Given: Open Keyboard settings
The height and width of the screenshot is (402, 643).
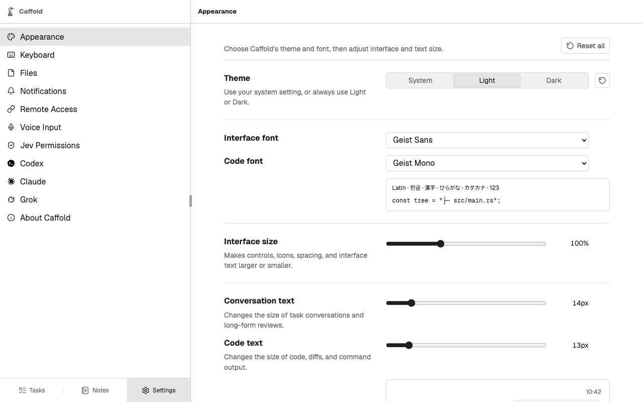Looking at the screenshot, I should [95, 55].
